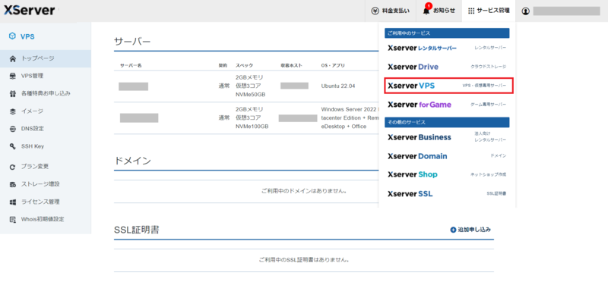Go to イメージ in the sidebar
The width and height of the screenshot is (608, 288).
click(x=46, y=111)
